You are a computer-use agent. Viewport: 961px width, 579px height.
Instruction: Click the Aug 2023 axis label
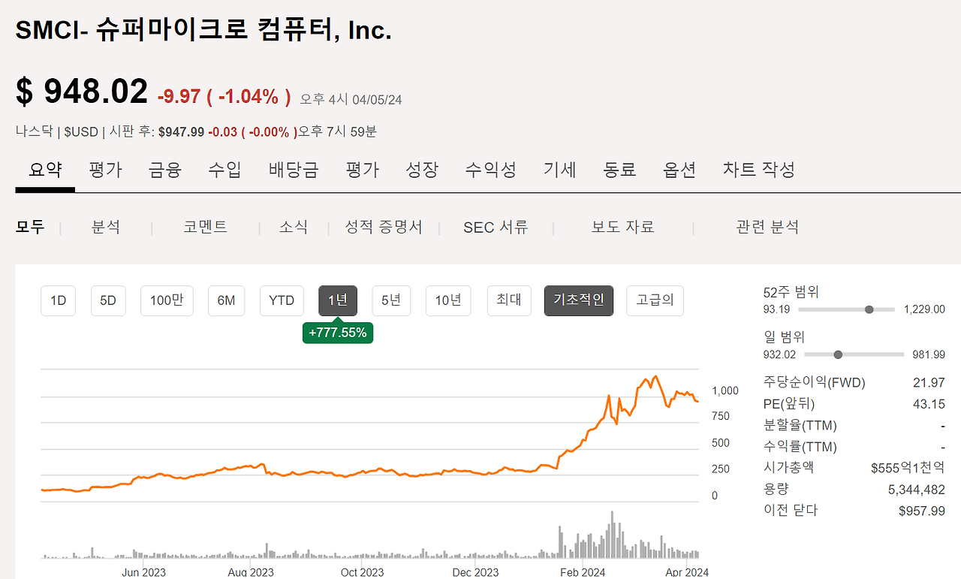coord(252,572)
